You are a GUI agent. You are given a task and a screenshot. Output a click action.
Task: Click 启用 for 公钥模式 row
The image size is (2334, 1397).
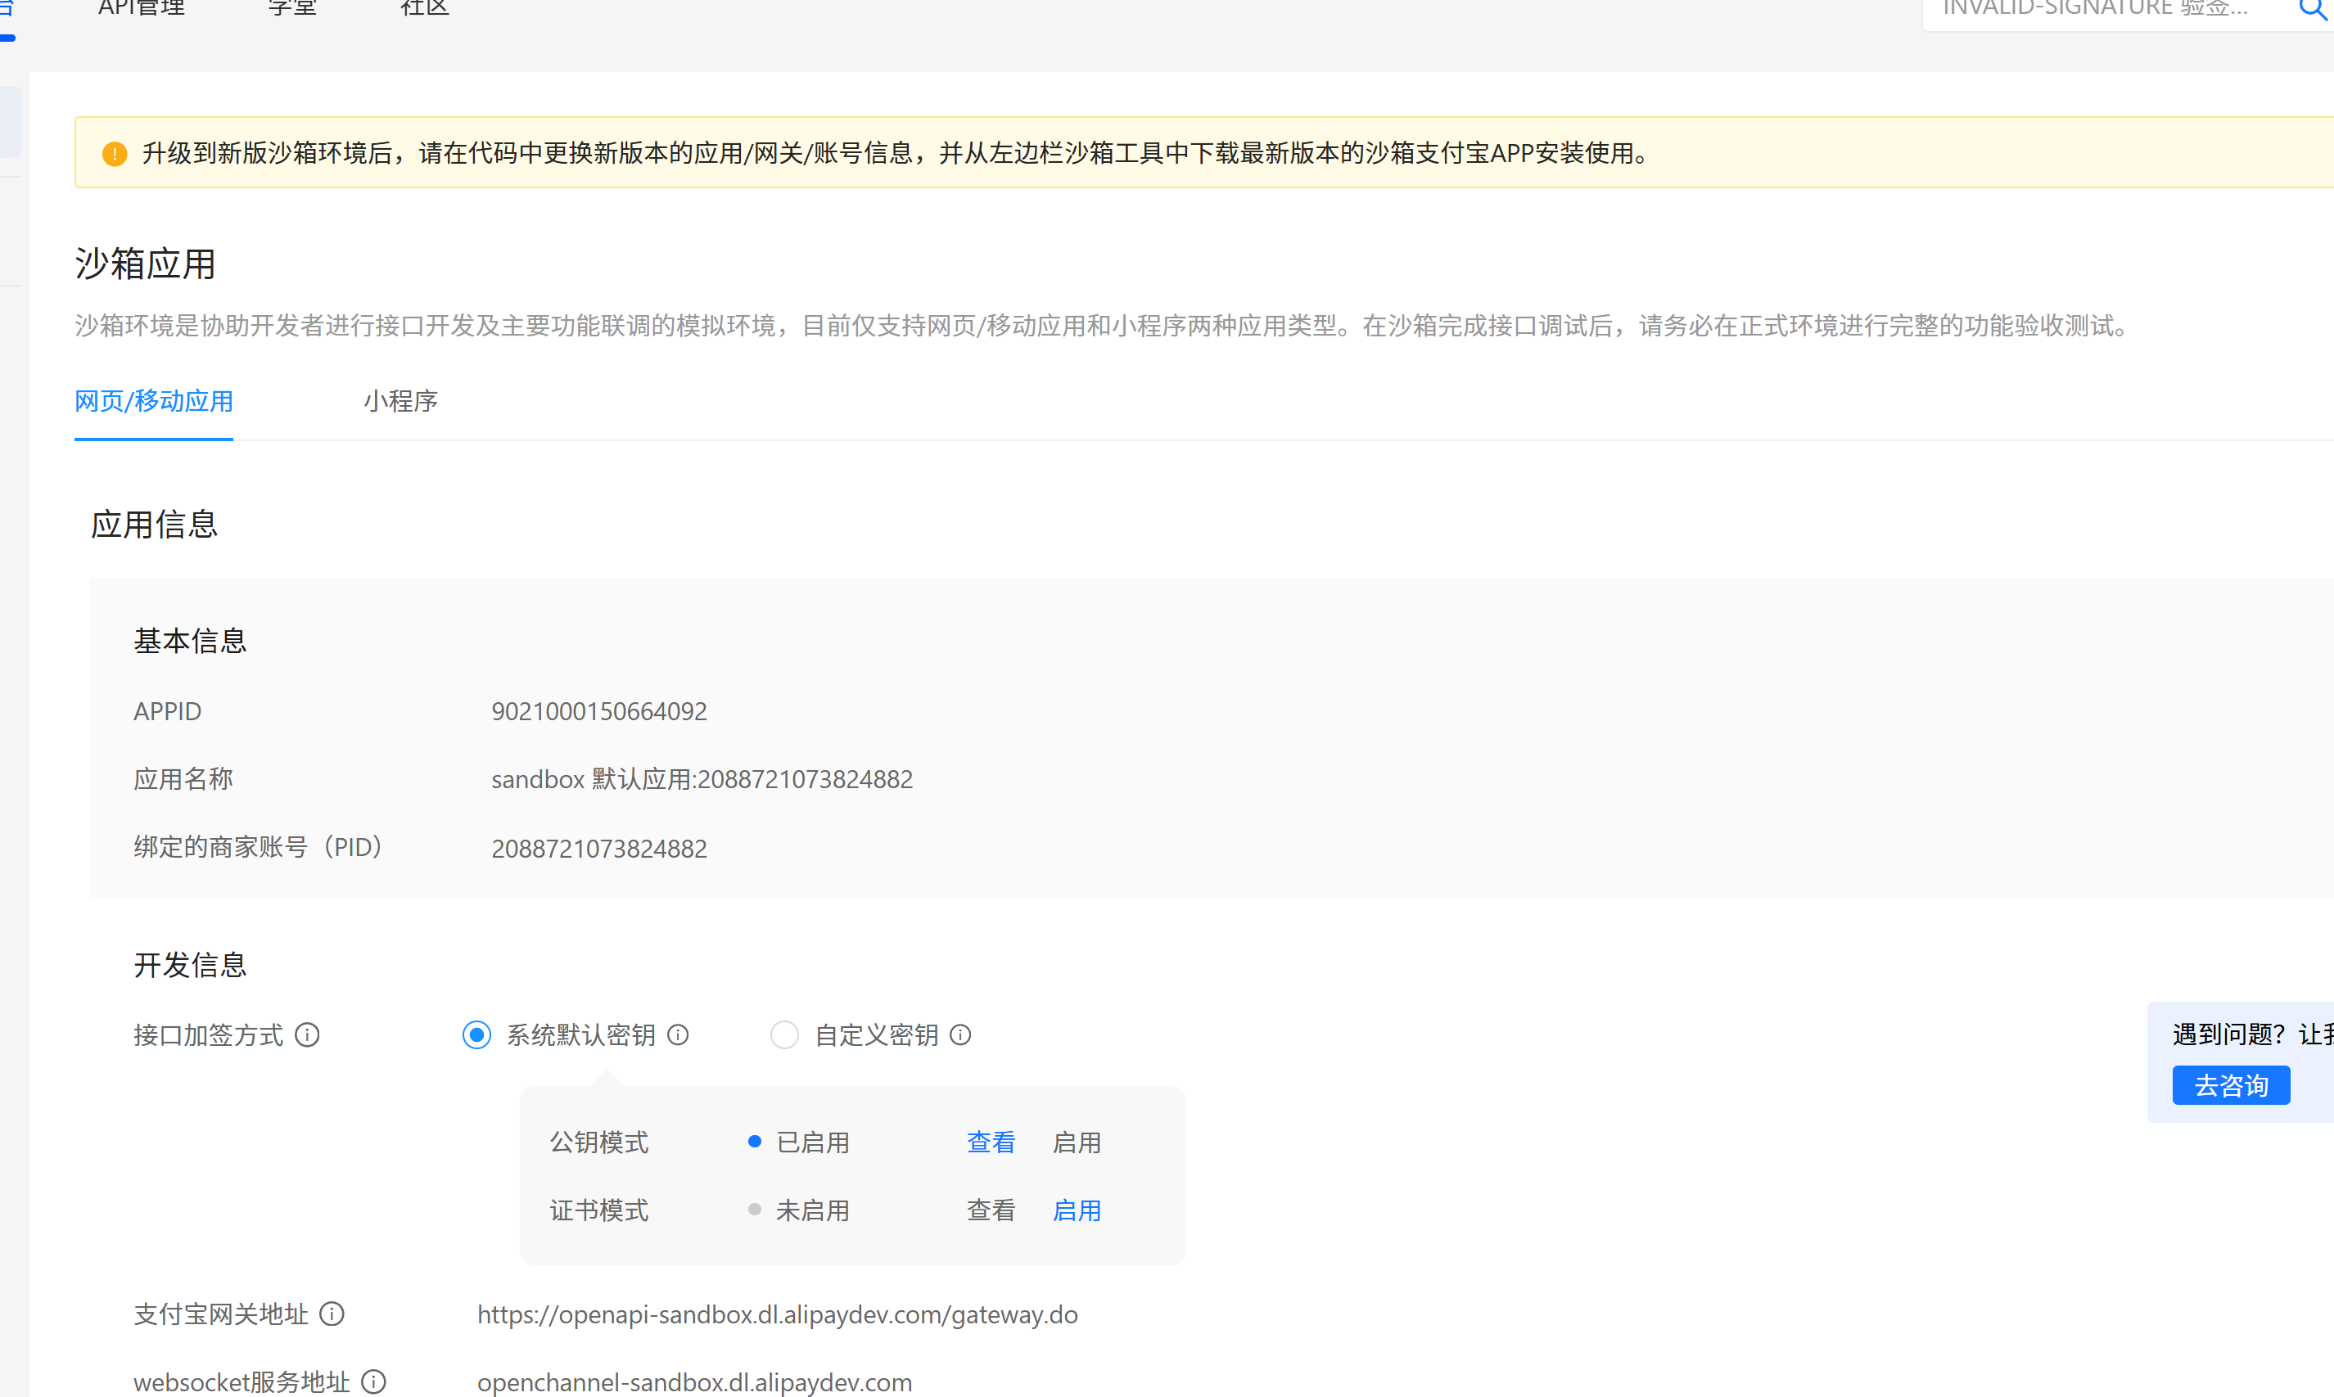tap(1077, 1142)
